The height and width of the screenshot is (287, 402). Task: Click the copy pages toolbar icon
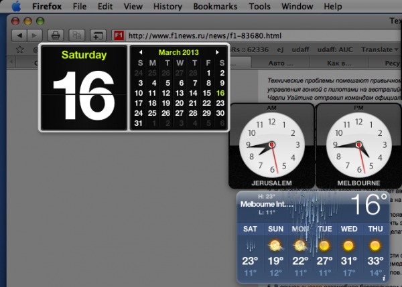coord(76,35)
